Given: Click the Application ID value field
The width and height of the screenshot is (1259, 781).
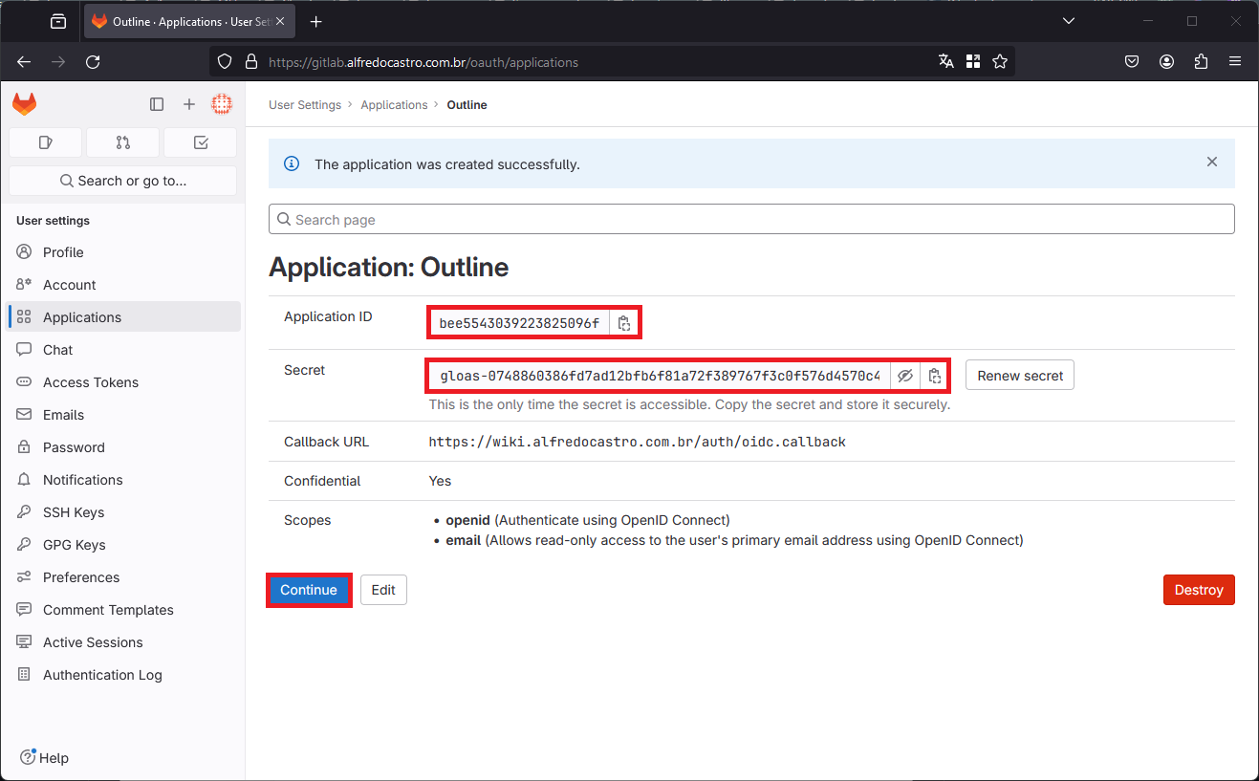Looking at the screenshot, I should point(519,323).
